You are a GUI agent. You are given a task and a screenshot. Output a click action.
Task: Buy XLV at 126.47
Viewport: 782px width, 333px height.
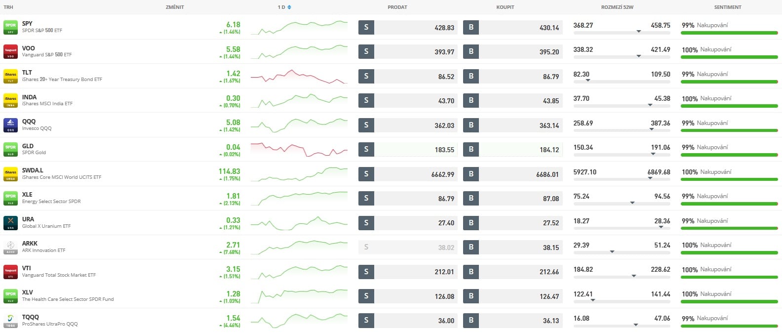tap(512, 296)
